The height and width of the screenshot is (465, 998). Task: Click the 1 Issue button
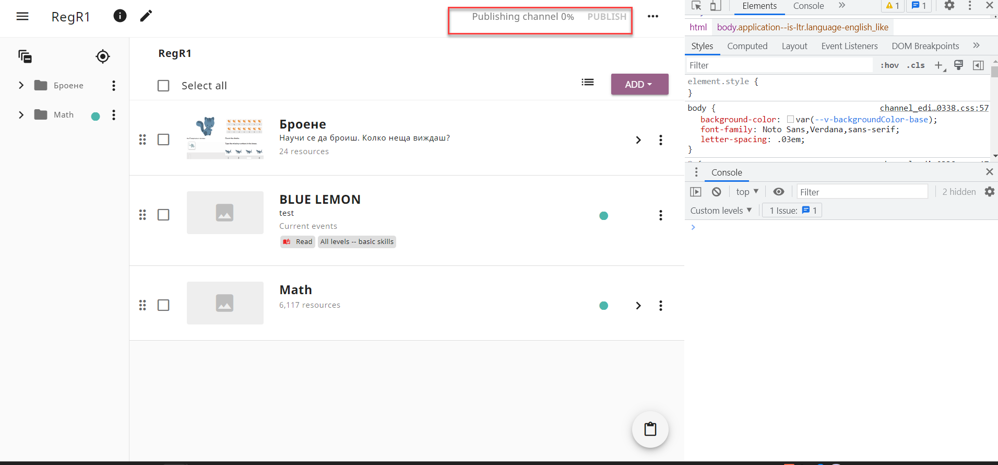pos(792,211)
